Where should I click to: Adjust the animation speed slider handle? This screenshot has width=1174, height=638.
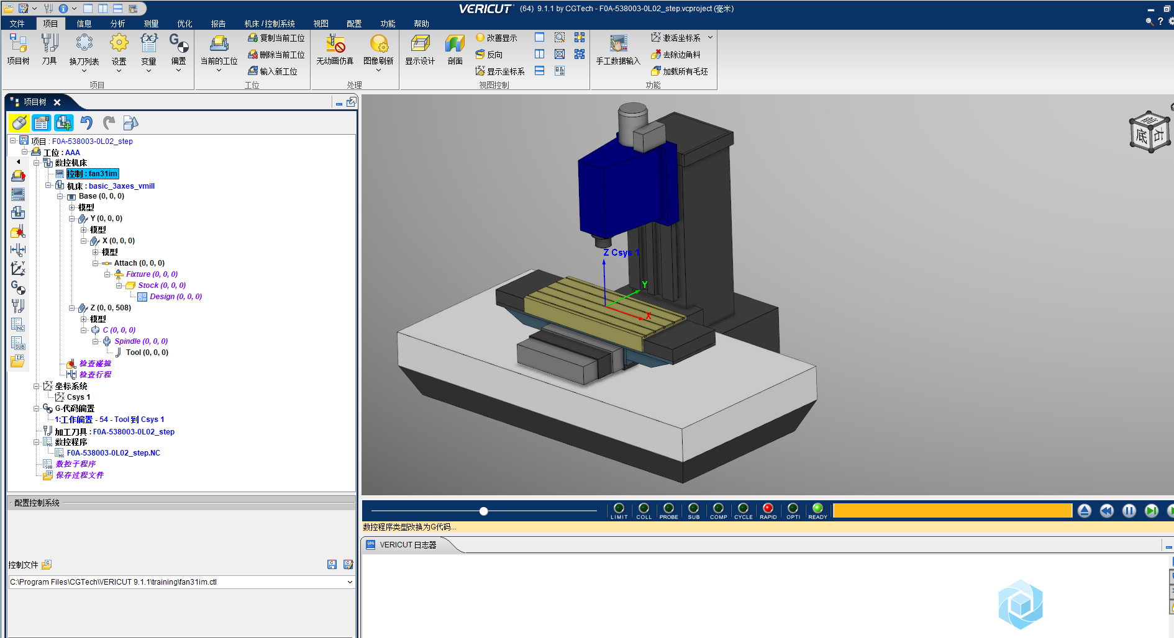(x=484, y=511)
